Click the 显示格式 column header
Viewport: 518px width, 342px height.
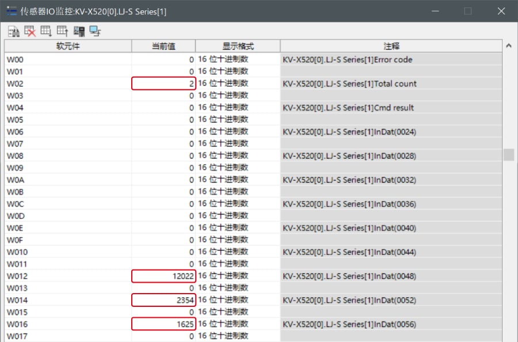pos(238,46)
